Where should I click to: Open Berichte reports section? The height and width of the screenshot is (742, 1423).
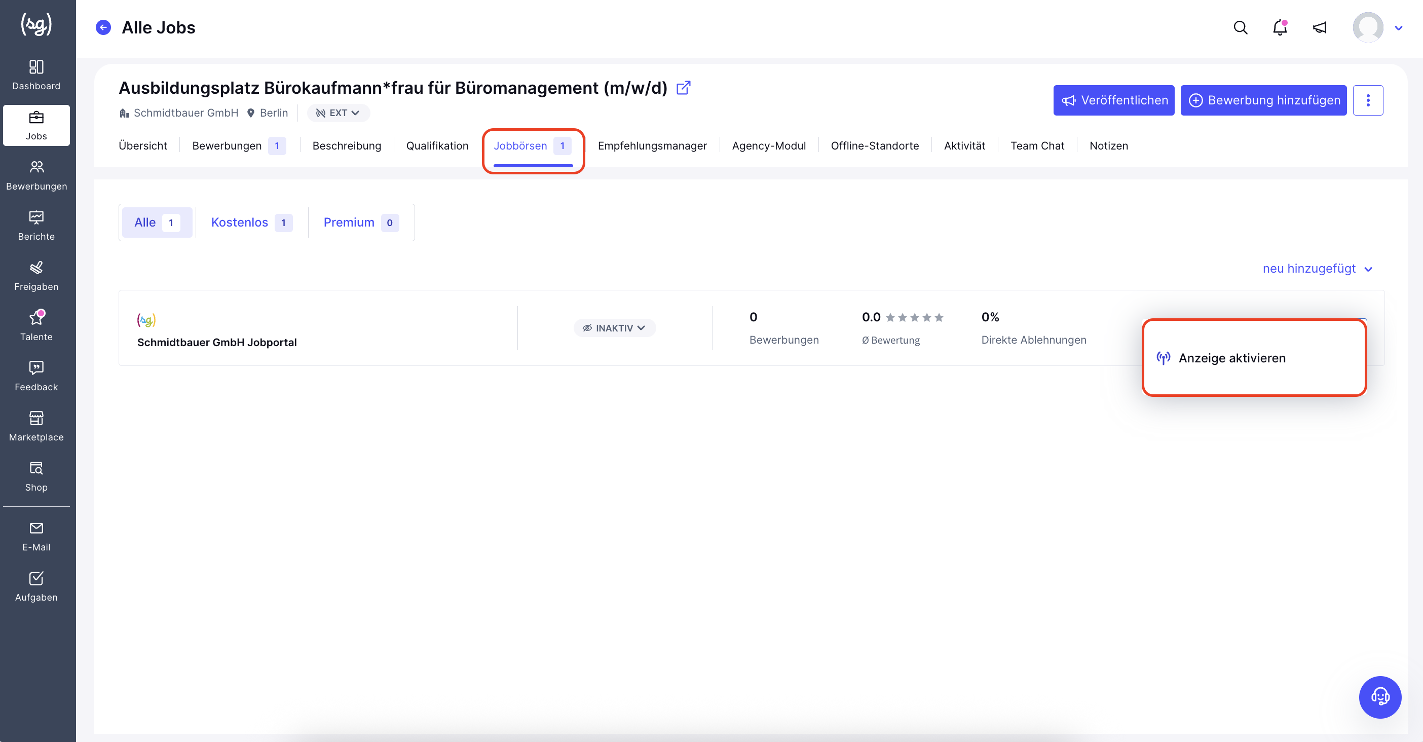[x=36, y=226]
